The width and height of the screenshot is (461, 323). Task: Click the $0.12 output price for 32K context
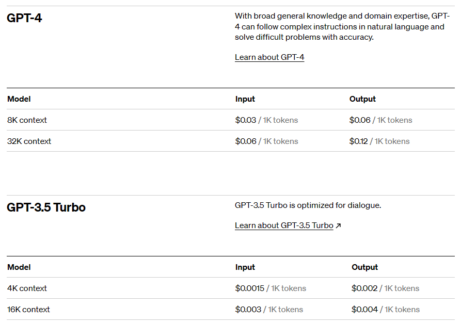point(358,141)
